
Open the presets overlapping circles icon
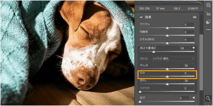(x=208, y=22)
